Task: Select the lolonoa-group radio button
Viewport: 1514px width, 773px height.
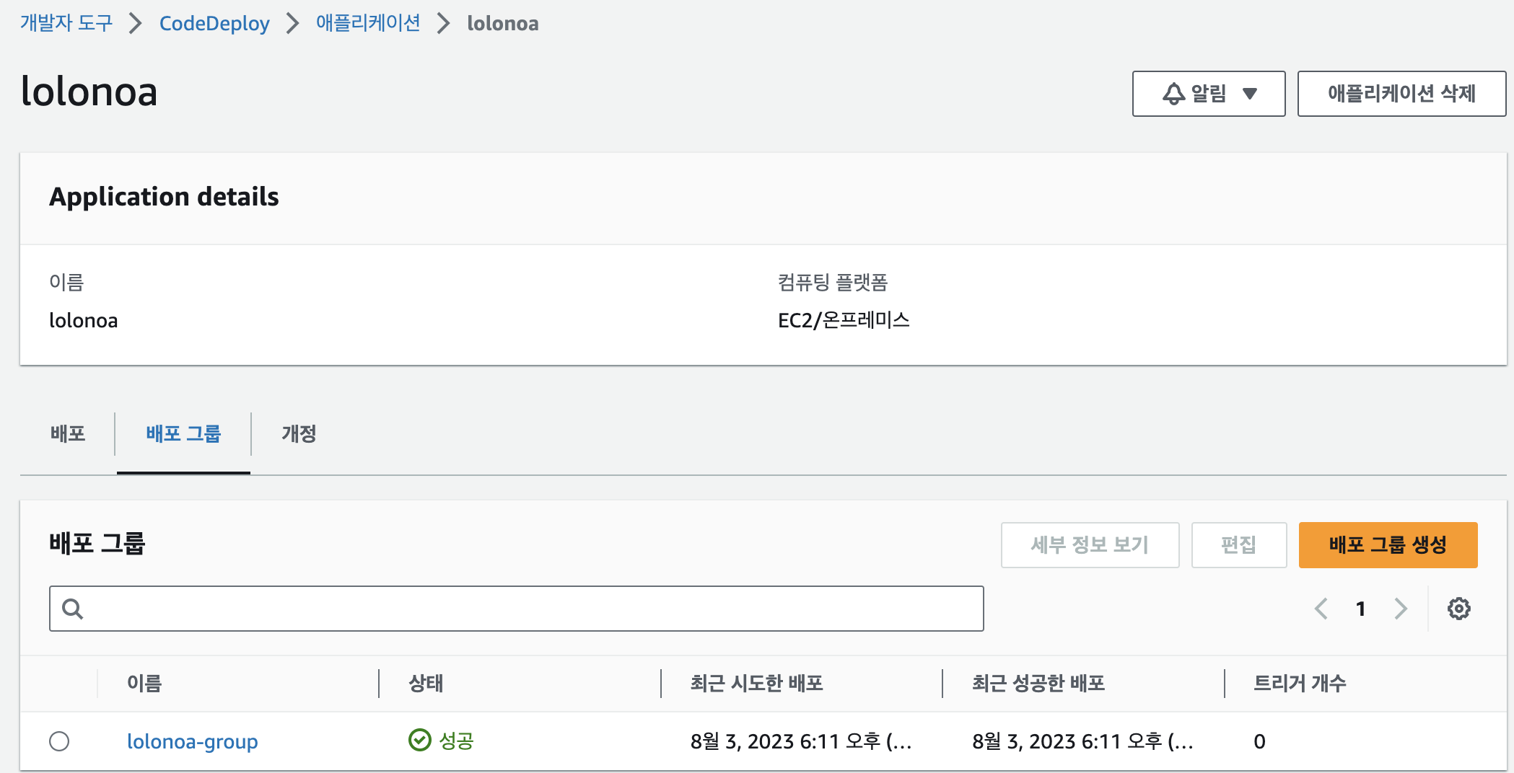Action: click(59, 741)
